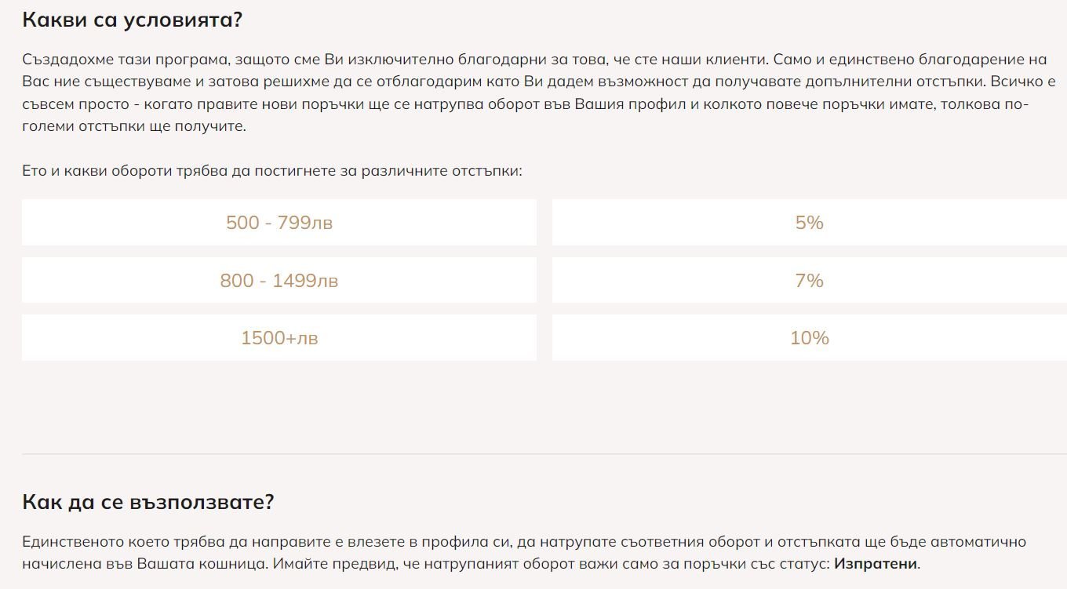
Task: Click the line "Ето и какви обороти трябва да постигнете"
Action: click(271, 170)
